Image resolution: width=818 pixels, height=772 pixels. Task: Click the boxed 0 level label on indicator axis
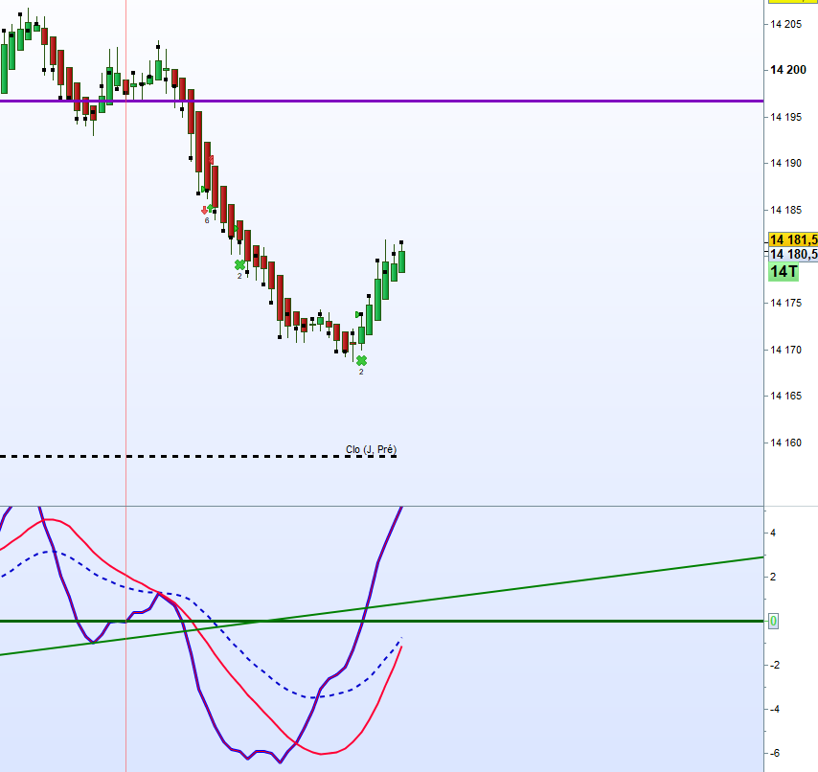[x=773, y=621]
